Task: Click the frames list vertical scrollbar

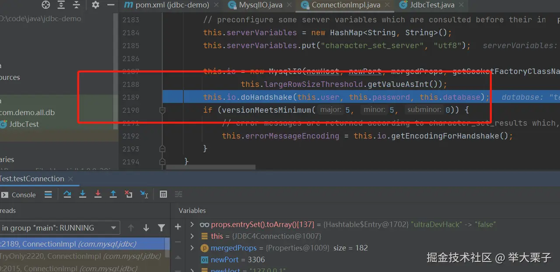Action: [167, 247]
